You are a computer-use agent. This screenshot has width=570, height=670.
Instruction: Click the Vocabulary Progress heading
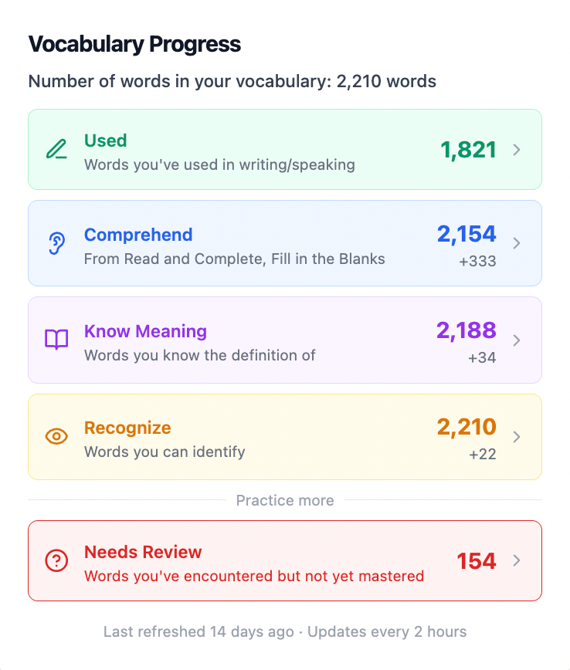point(134,44)
